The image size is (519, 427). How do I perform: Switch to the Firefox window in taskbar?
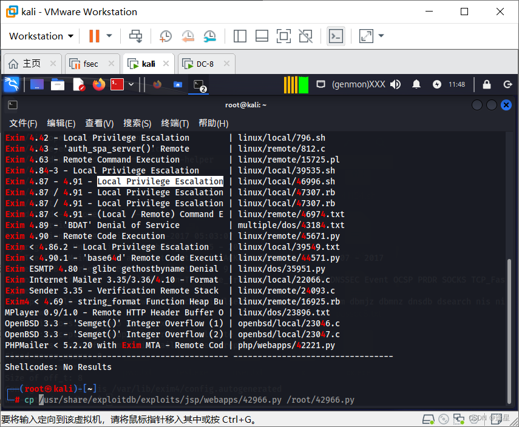[x=157, y=84]
